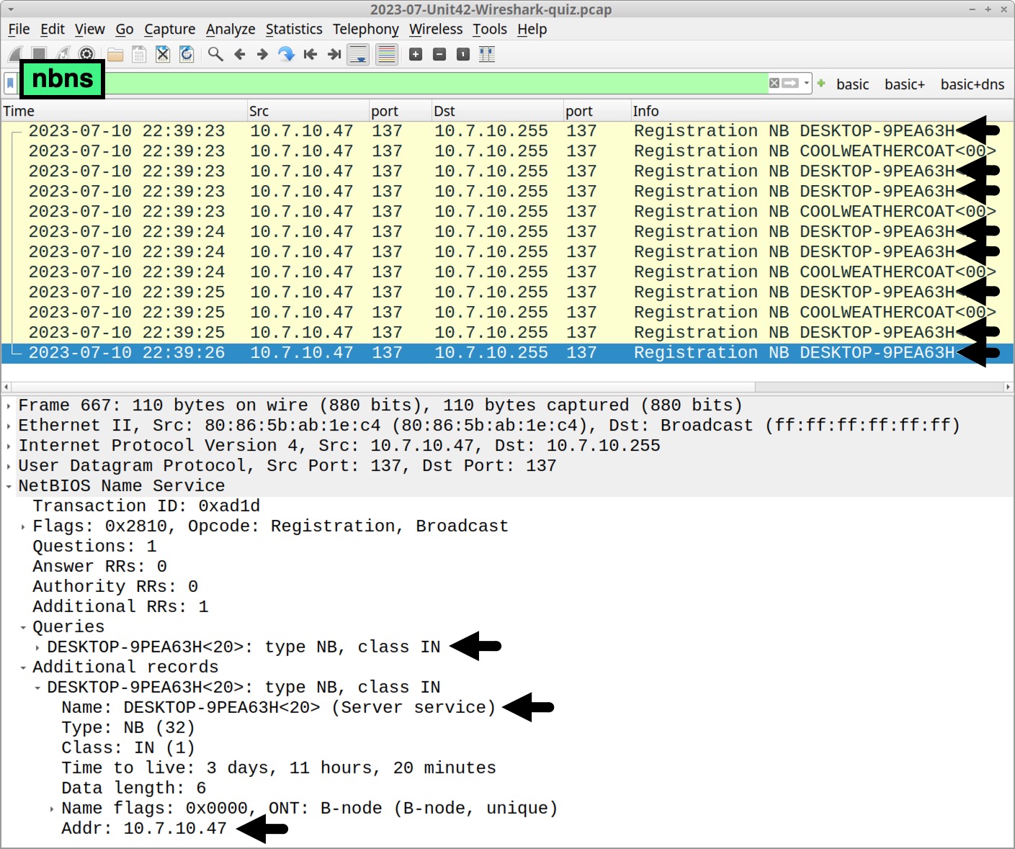Expand the Frame 667 details

point(8,405)
